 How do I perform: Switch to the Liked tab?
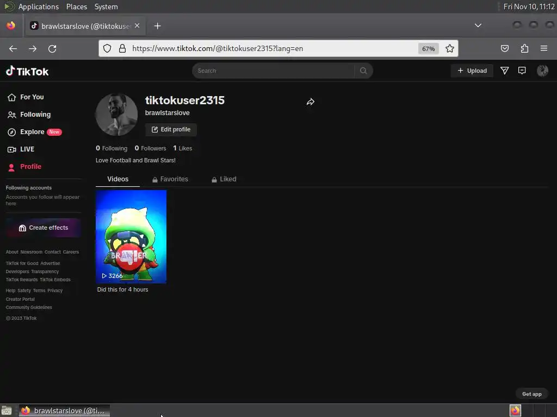pos(224,179)
